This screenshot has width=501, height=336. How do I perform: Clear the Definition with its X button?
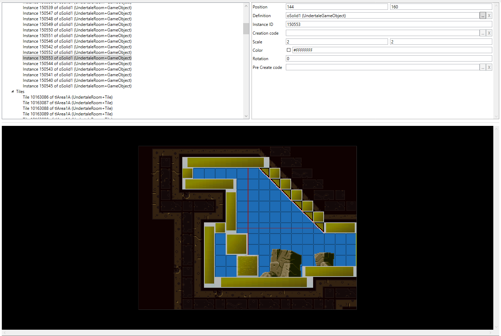pos(489,16)
